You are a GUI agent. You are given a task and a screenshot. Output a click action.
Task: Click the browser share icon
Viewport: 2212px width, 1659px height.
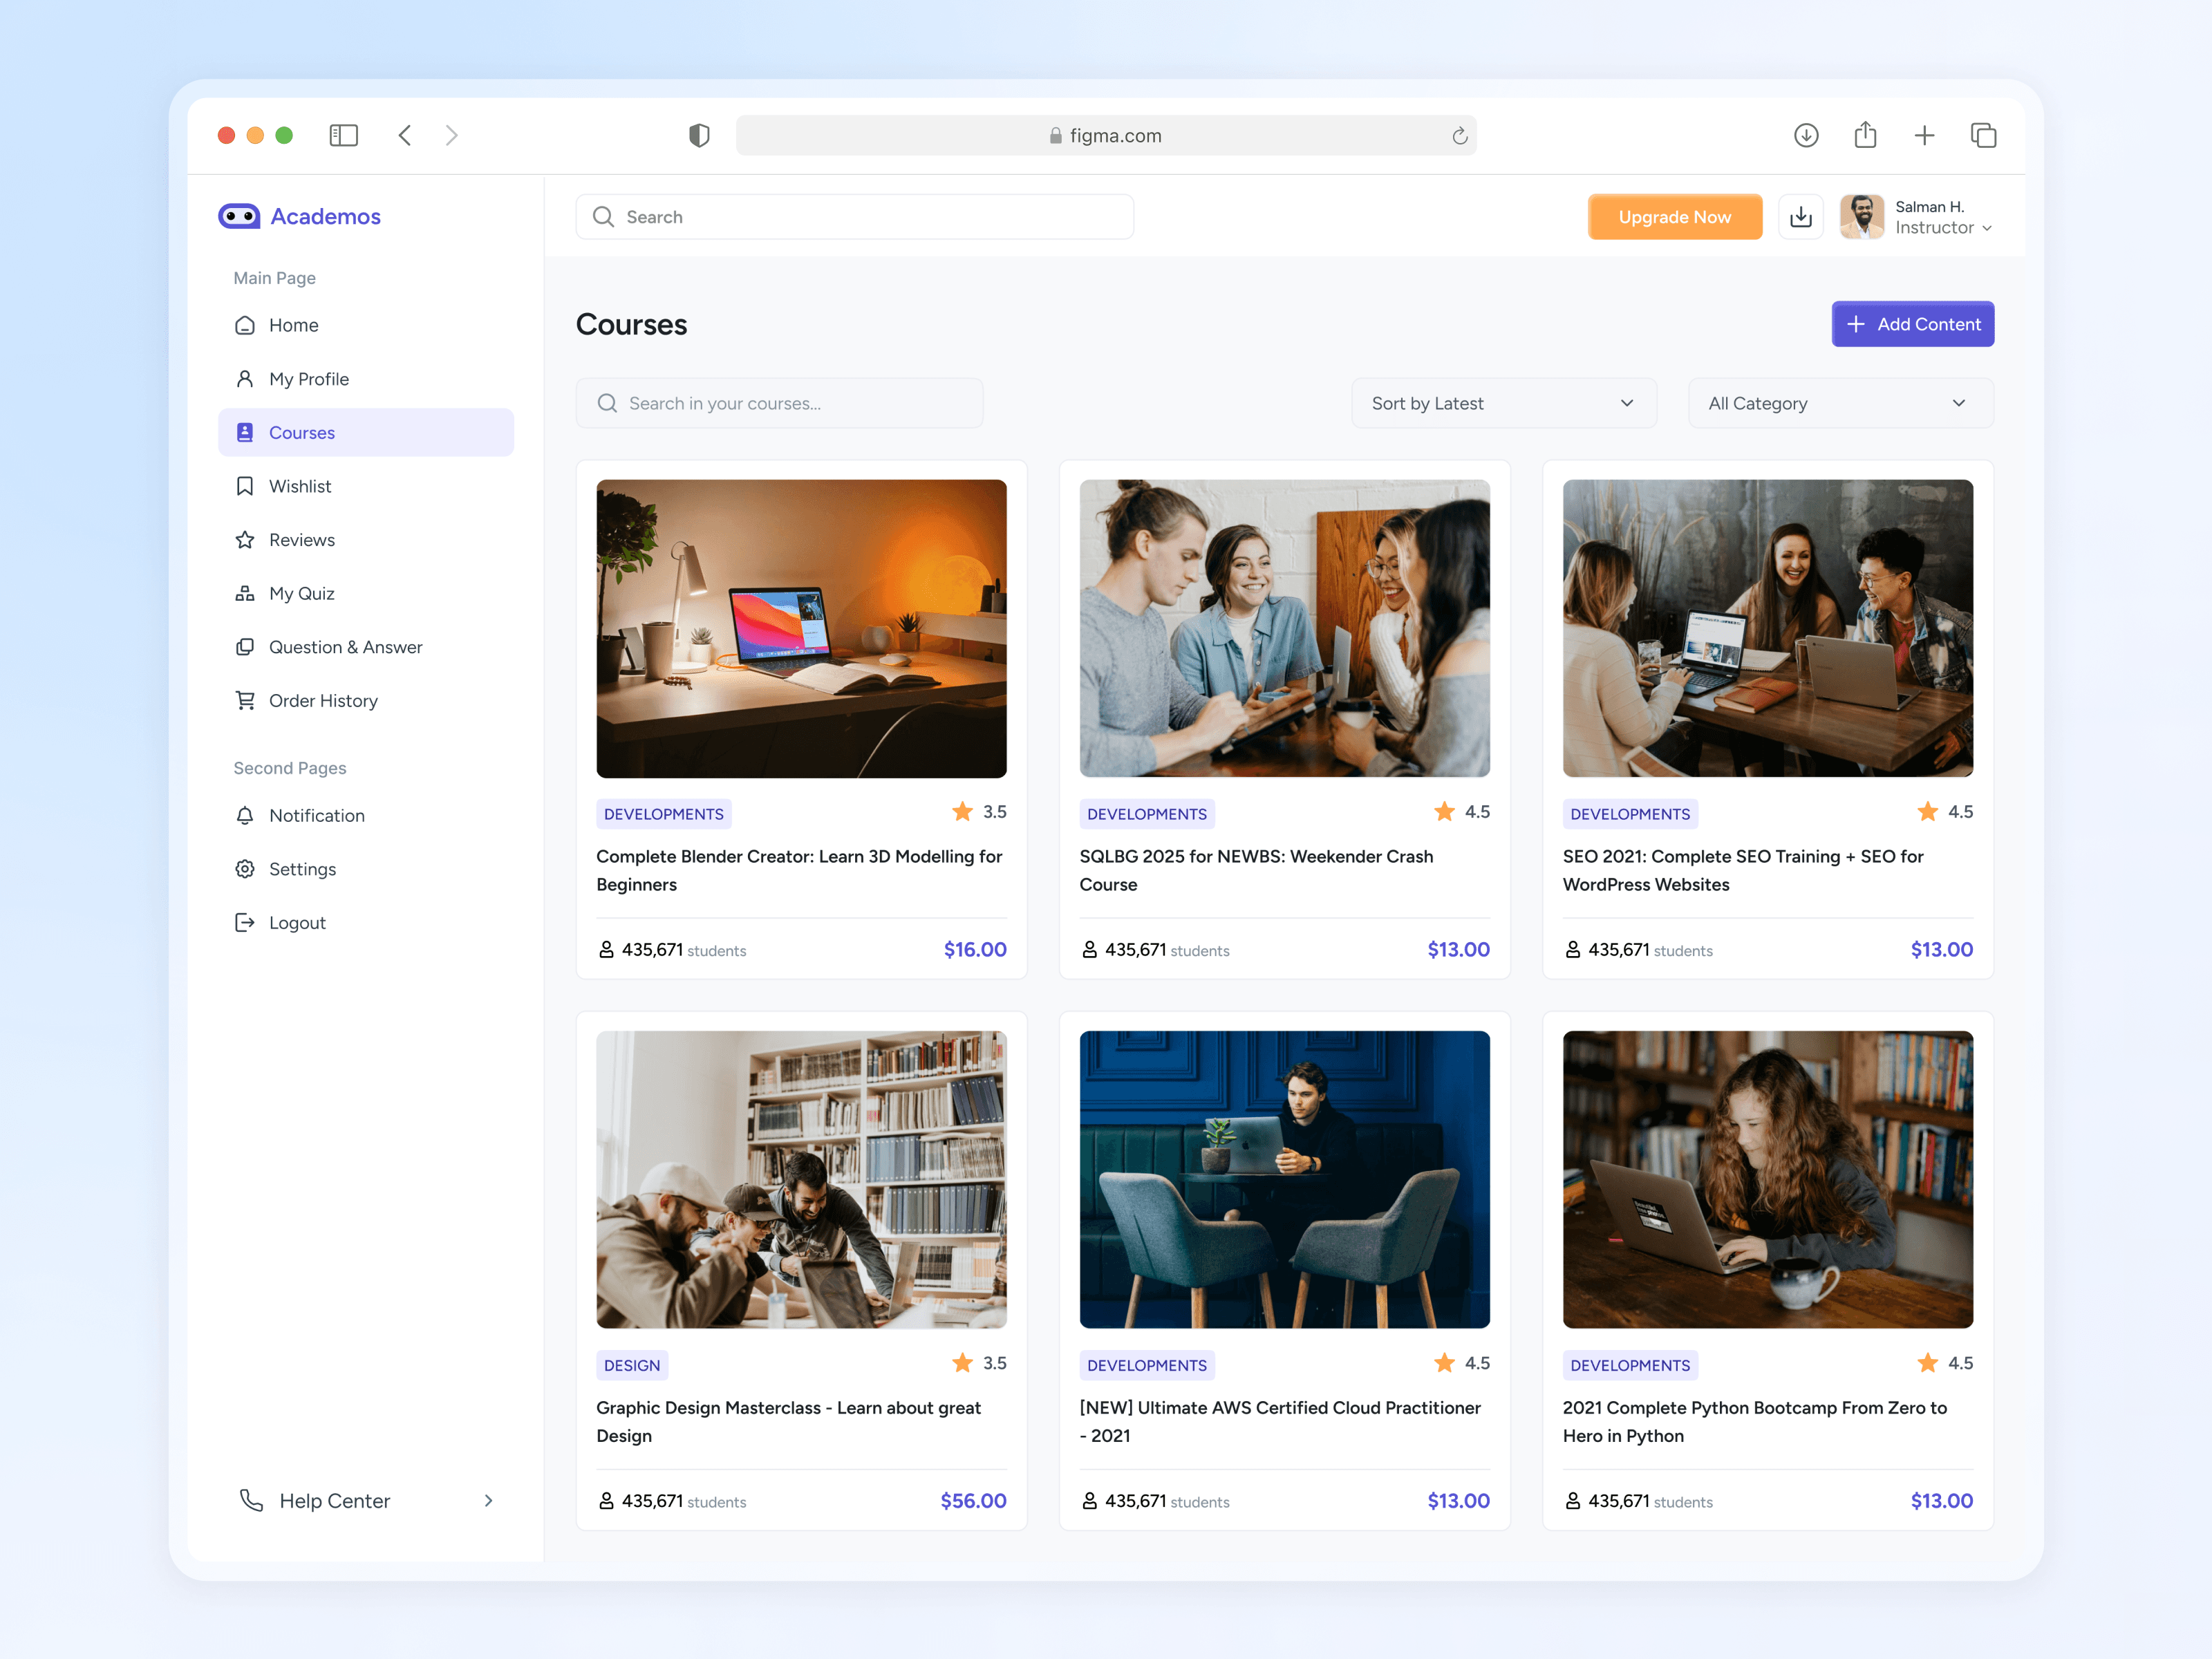click(x=1865, y=135)
